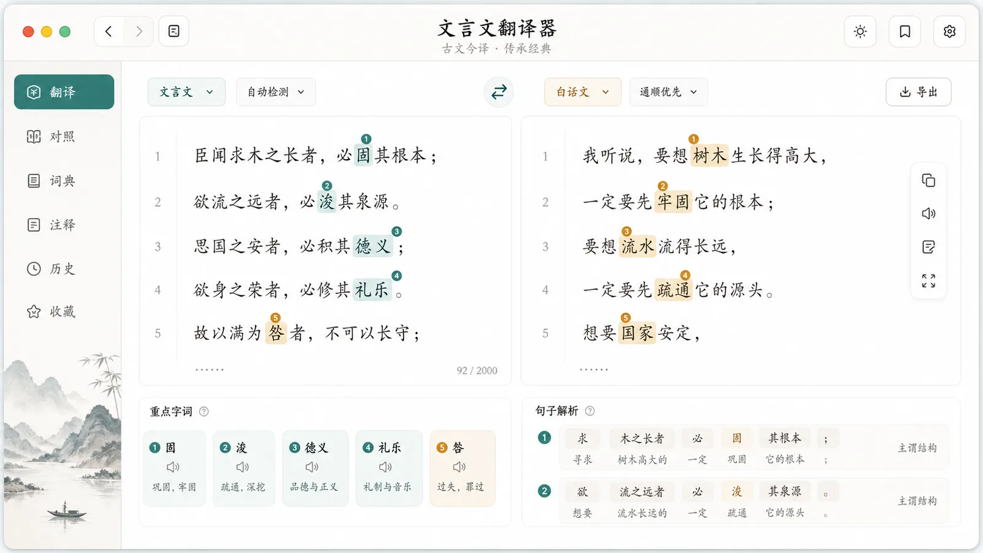Play pronunciation of 浚 keyword card
Viewport: 983px width, 553px height.
coord(243,467)
